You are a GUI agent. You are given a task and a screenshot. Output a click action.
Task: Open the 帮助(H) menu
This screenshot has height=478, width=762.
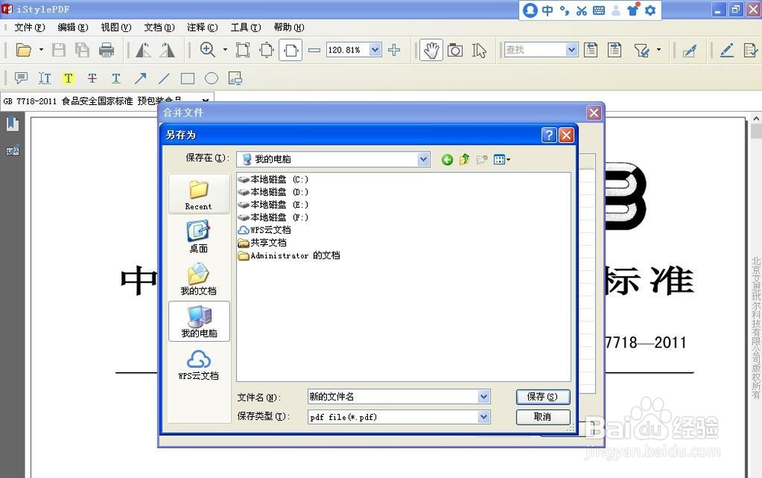coord(289,27)
